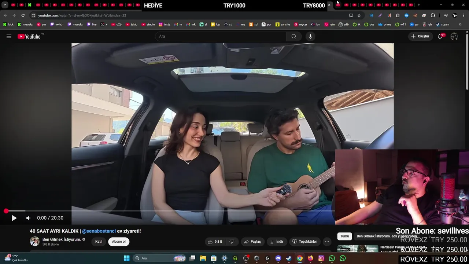This screenshot has height=264, width=469.
Task: Click the taskbar Ara search box
Action: tap(159, 258)
